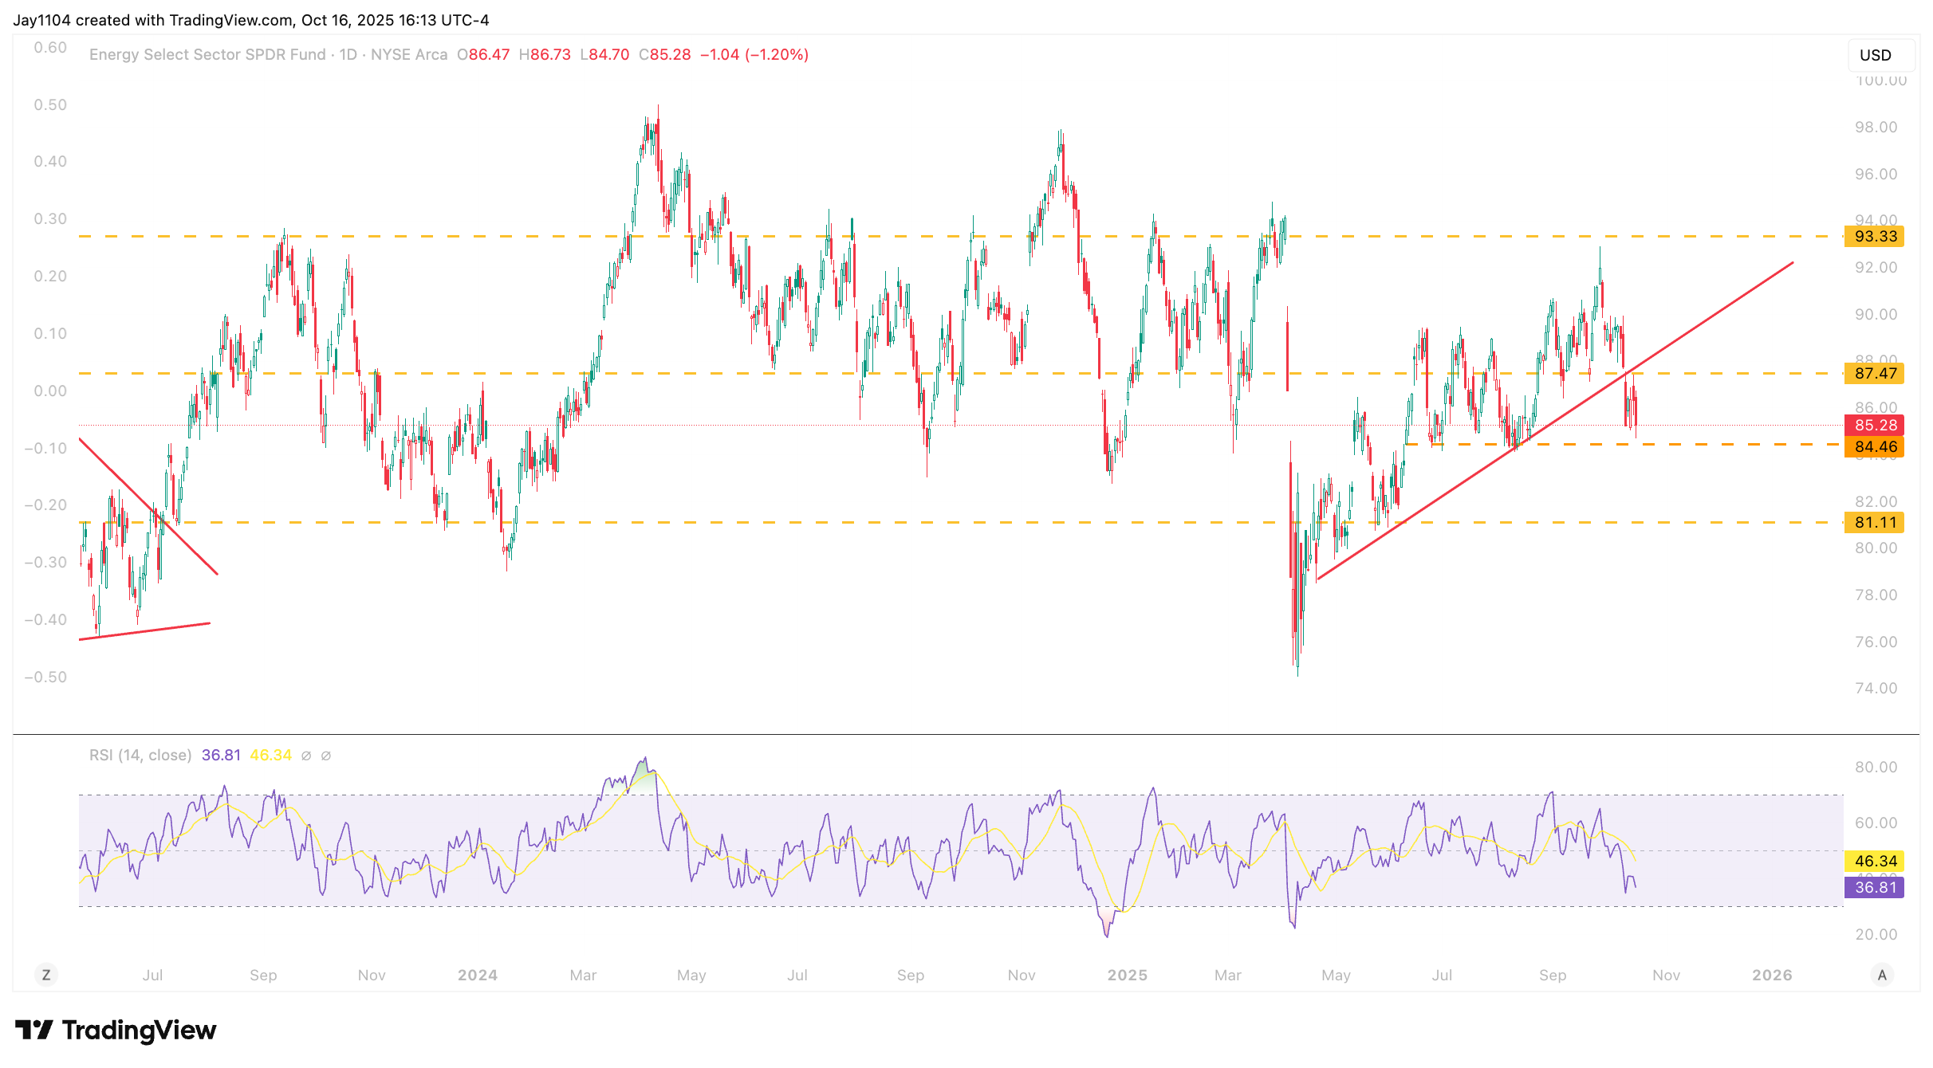This screenshot has height=1068, width=1933.
Task: Click the first RSI empty-value symbol
Action: tap(306, 756)
